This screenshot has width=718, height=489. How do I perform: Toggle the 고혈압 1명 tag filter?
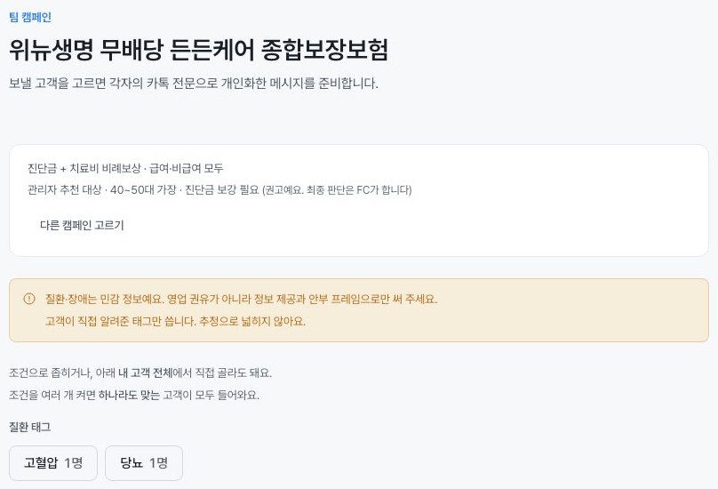tap(53, 463)
